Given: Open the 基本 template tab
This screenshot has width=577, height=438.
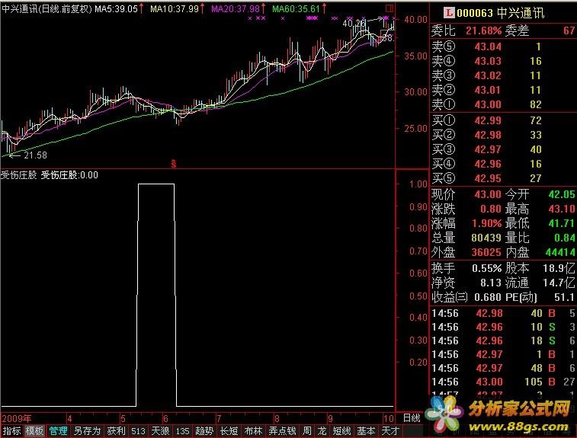Looking at the screenshot, I should coord(366,430).
